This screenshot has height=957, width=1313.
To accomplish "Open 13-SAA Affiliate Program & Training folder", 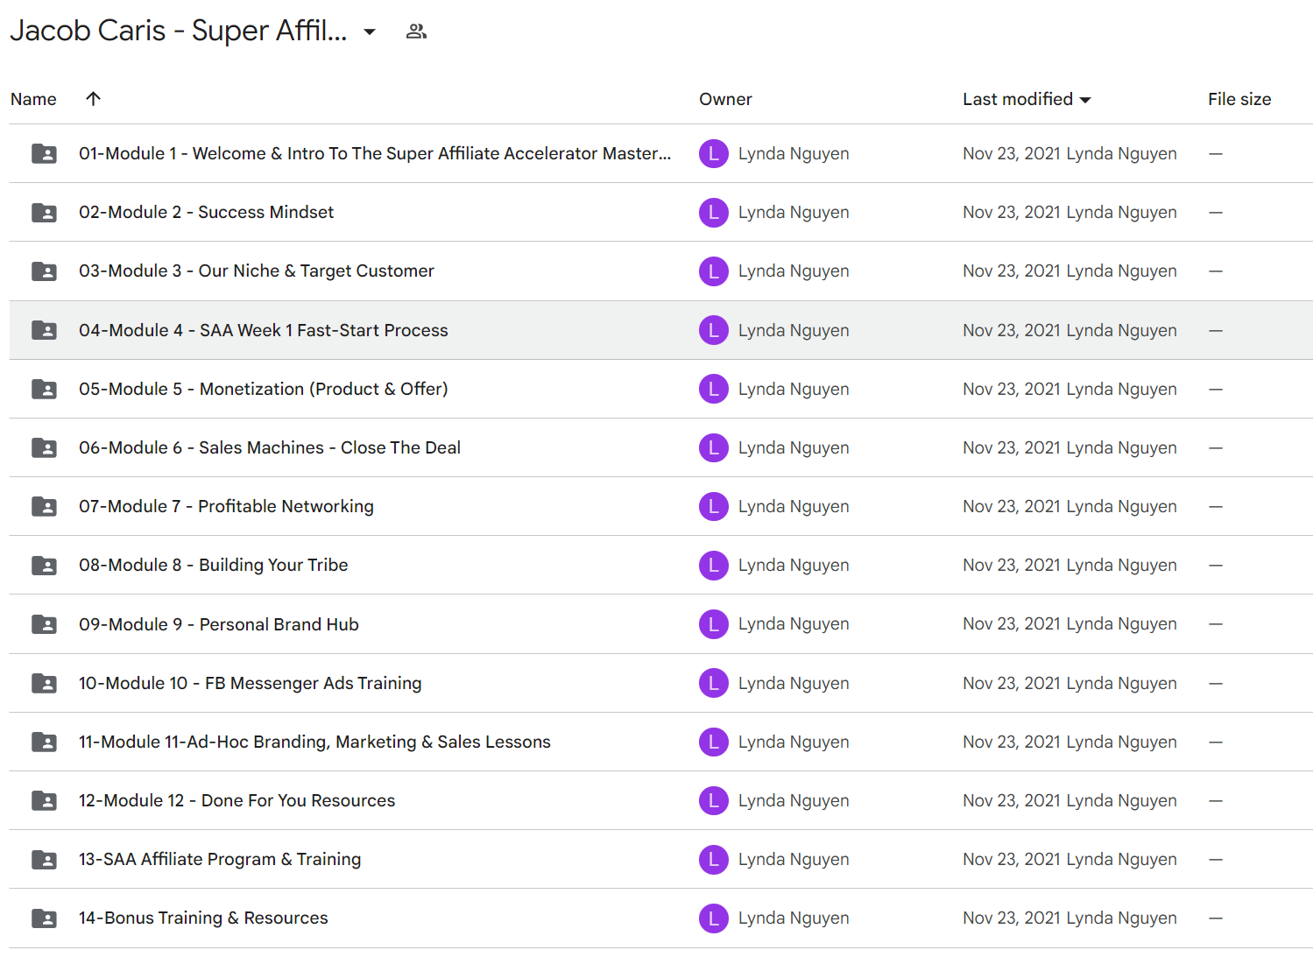I will click(220, 859).
